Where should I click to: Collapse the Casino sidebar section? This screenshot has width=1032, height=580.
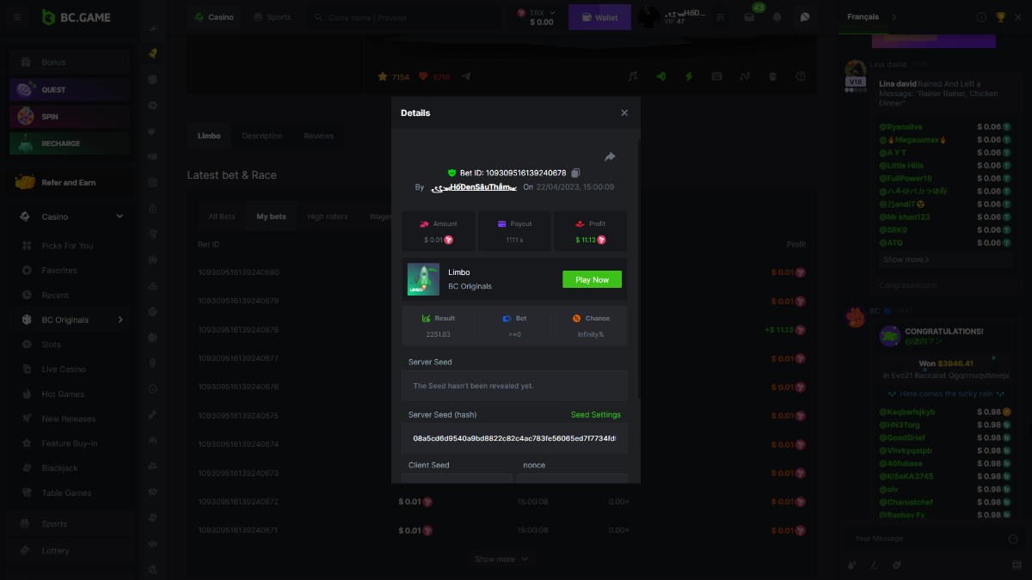[120, 217]
